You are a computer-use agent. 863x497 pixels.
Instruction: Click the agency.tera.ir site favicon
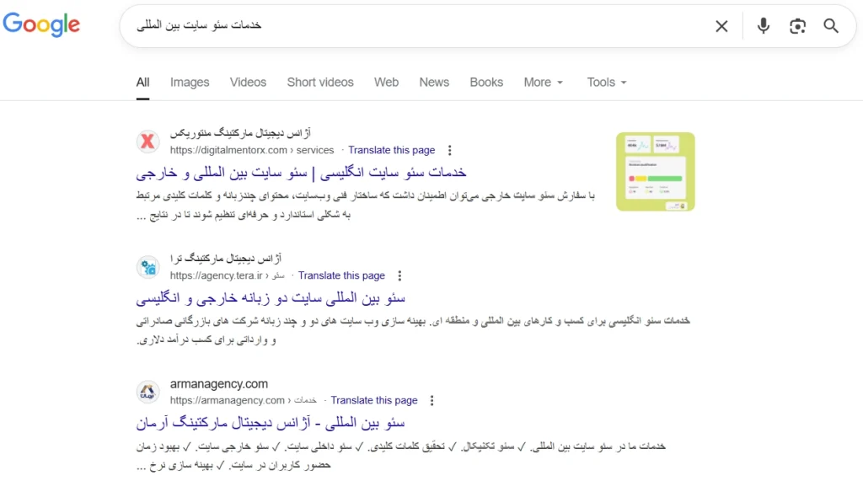[x=147, y=268]
